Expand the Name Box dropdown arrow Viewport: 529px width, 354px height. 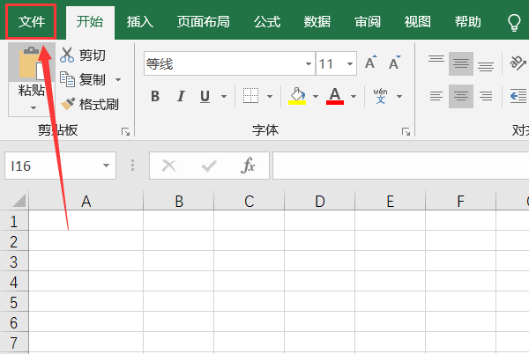click(x=107, y=166)
